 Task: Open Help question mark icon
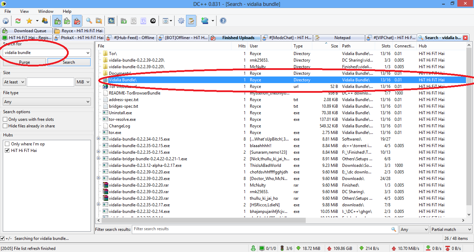pos(223,21)
